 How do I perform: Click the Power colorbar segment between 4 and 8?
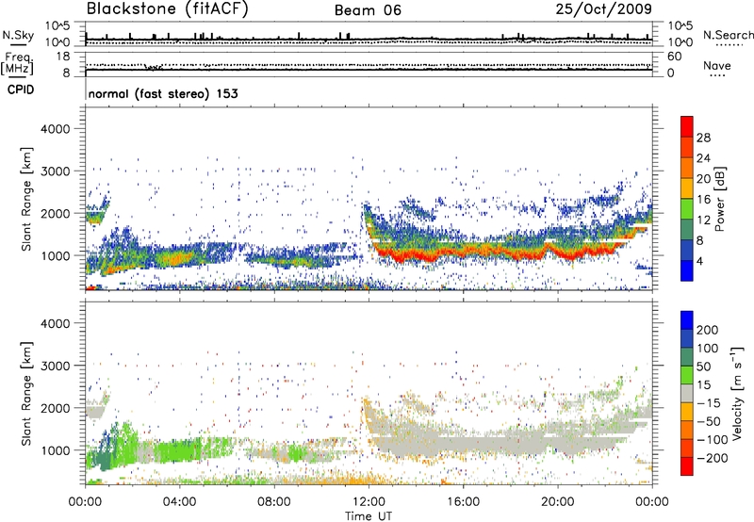click(687, 250)
